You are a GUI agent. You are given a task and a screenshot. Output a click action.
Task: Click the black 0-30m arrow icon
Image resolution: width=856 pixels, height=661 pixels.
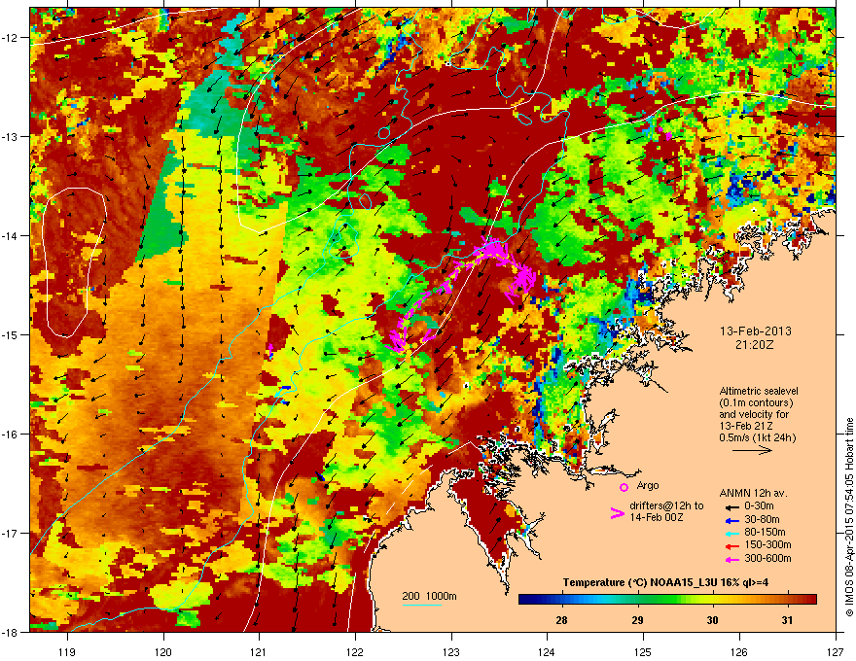coord(731,506)
